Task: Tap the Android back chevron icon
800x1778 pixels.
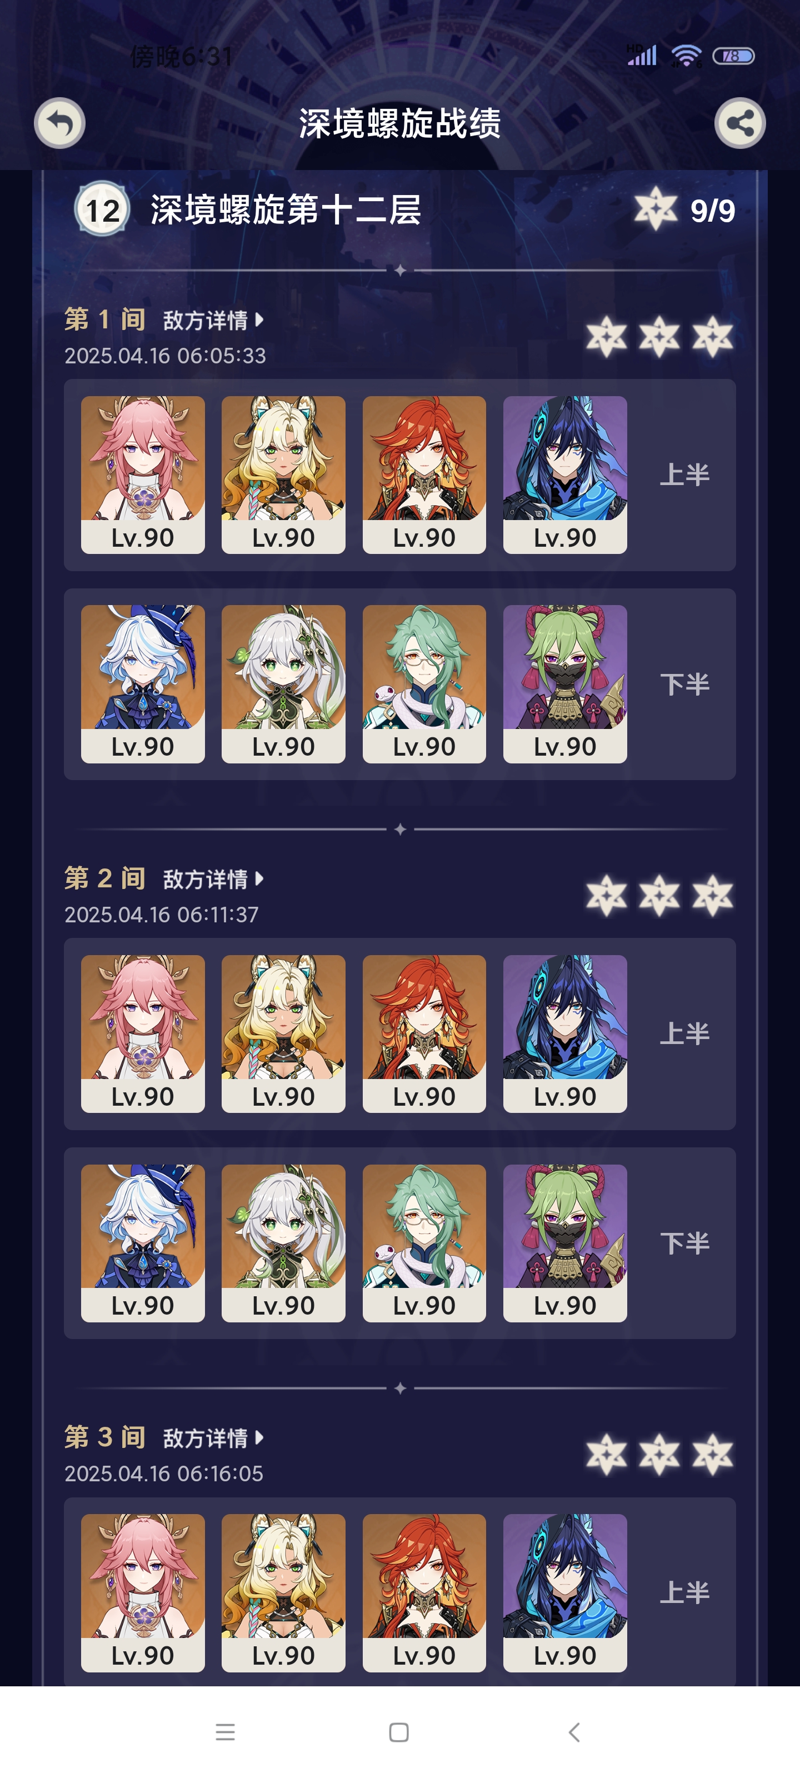Action: point(573,1732)
